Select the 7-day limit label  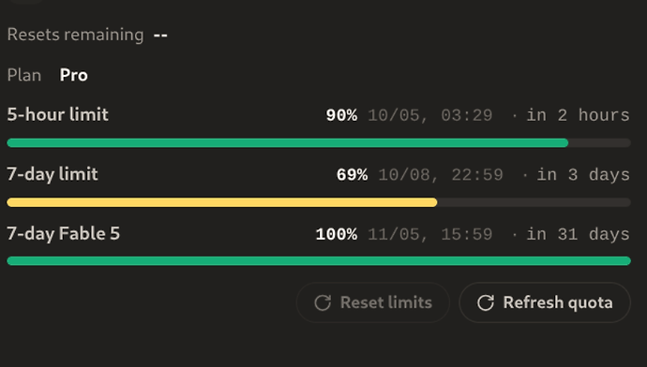(53, 174)
